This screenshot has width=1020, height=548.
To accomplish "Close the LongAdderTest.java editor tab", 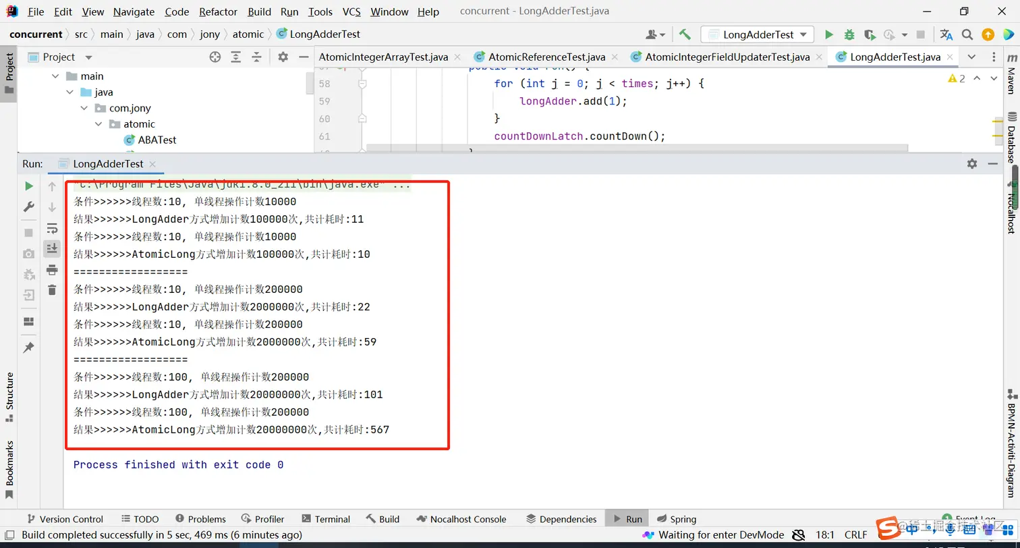I will (949, 57).
